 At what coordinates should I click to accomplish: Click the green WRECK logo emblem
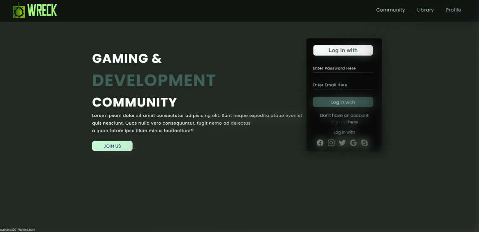pyautogui.click(x=19, y=10)
